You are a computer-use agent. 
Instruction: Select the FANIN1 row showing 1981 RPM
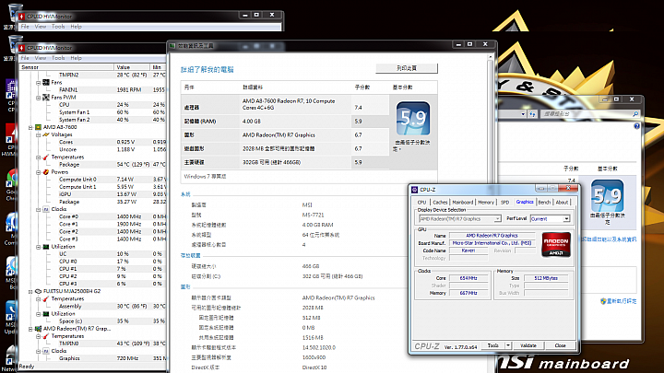pyautogui.click(x=93, y=89)
